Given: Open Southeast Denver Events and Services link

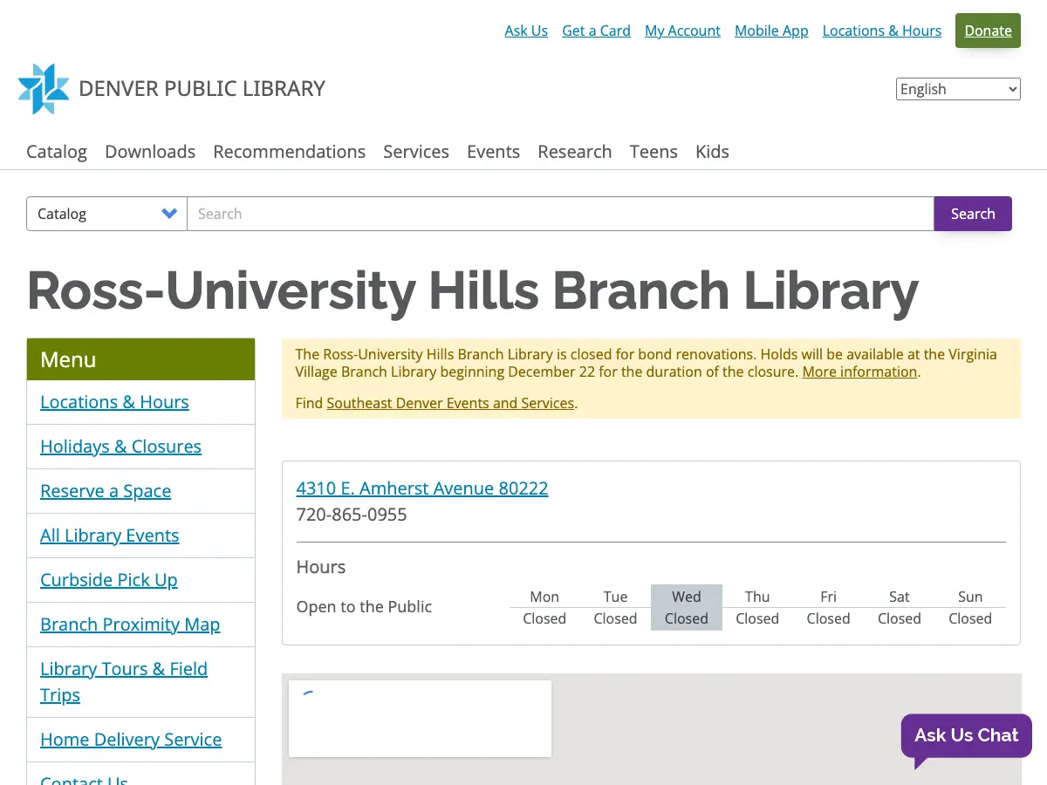Looking at the screenshot, I should [x=450, y=403].
